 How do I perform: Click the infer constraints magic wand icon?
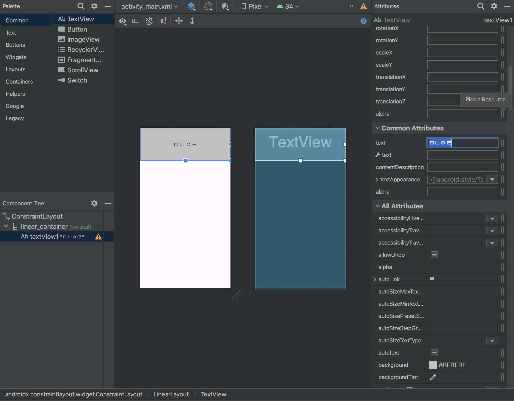click(149, 21)
